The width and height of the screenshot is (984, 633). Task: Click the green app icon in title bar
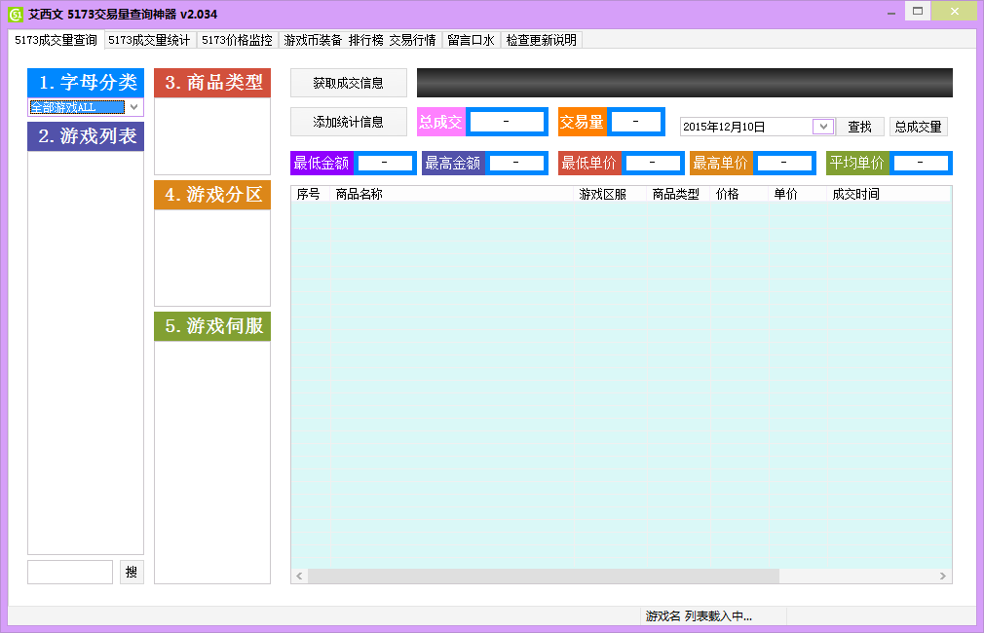click(15, 15)
